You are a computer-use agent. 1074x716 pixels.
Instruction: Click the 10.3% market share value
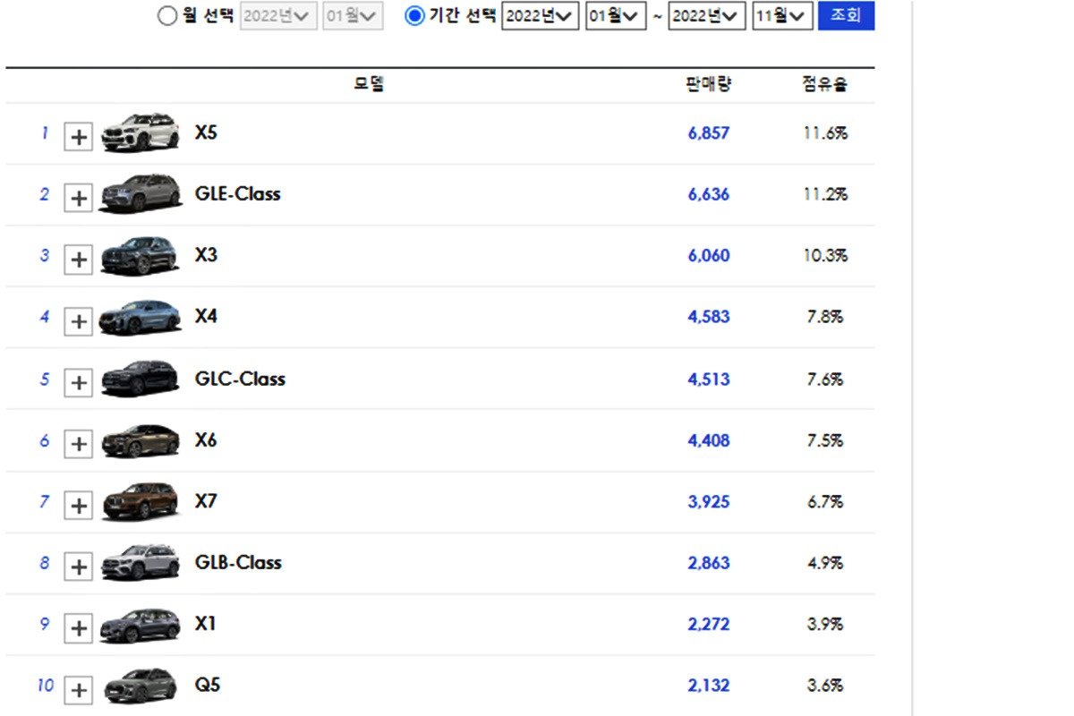click(x=825, y=256)
